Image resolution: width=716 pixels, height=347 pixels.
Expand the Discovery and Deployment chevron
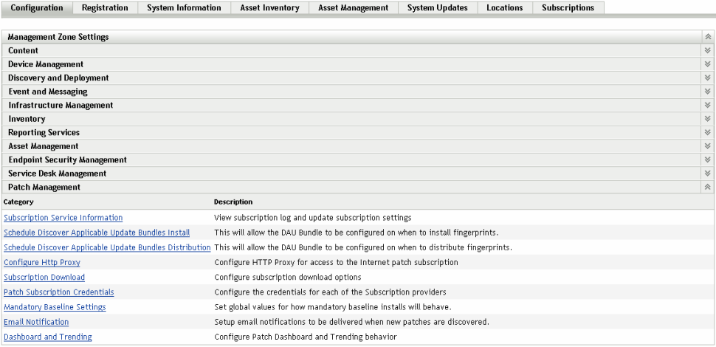(x=707, y=78)
